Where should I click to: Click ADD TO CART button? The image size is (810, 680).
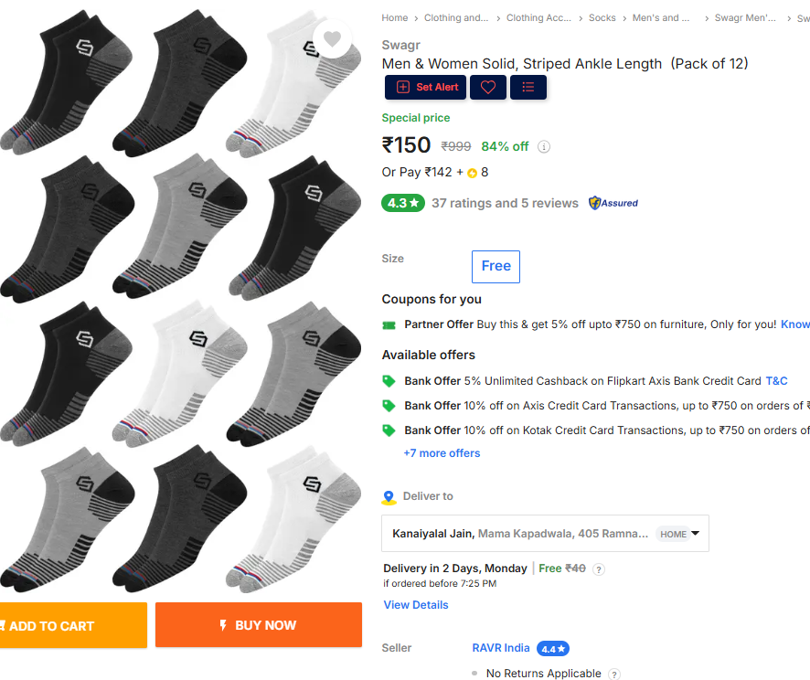point(73,625)
